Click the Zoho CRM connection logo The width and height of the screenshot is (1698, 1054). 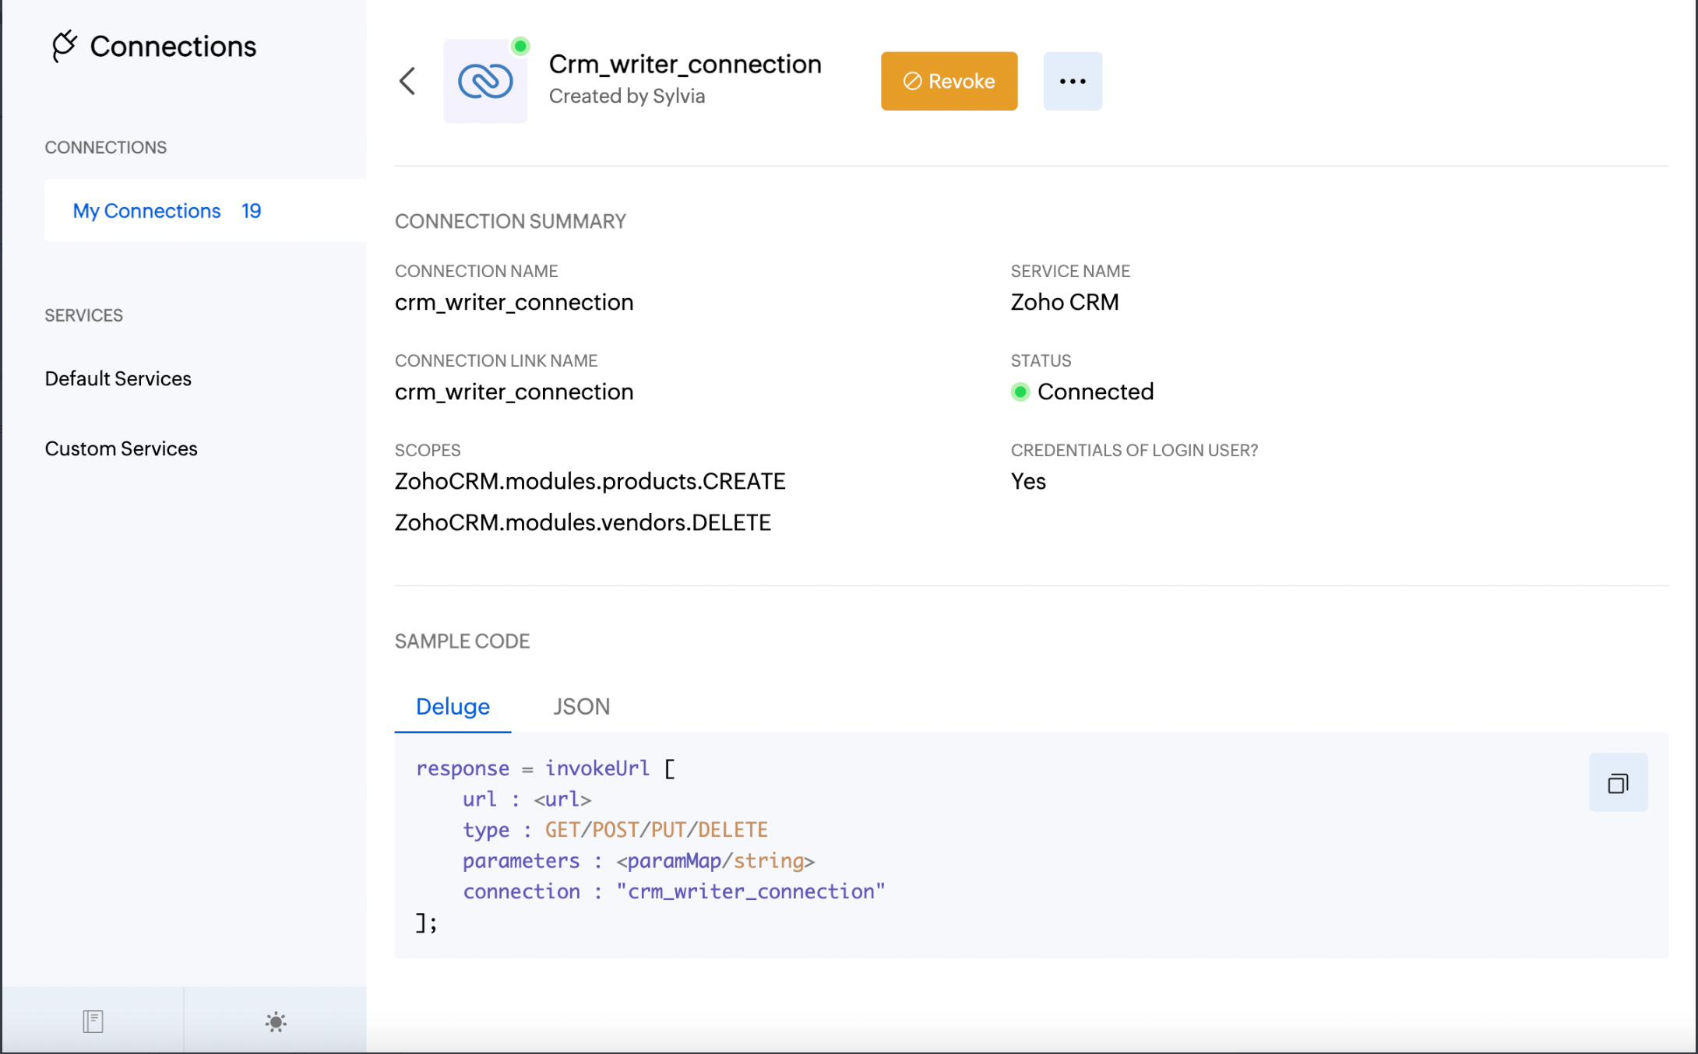pyautogui.click(x=485, y=81)
